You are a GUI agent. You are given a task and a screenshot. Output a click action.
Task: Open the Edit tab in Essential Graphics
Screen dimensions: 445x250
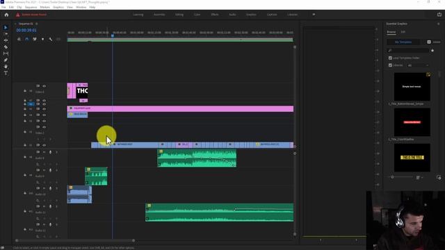click(x=403, y=32)
